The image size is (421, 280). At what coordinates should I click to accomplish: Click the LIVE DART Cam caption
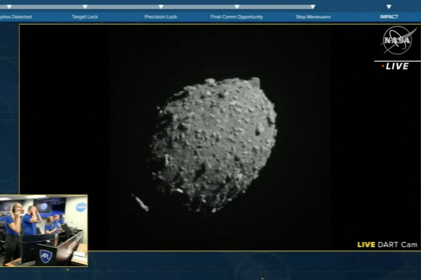(x=388, y=245)
